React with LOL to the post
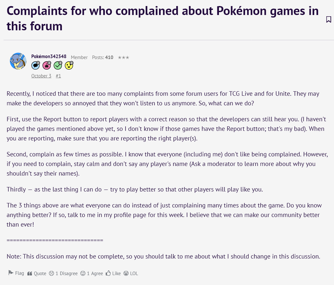 (131, 274)
